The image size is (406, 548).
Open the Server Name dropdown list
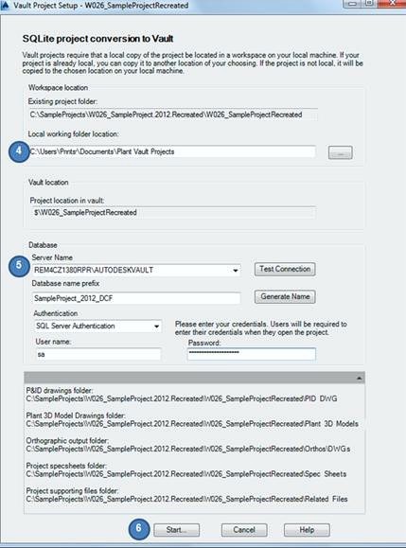coord(236,270)
